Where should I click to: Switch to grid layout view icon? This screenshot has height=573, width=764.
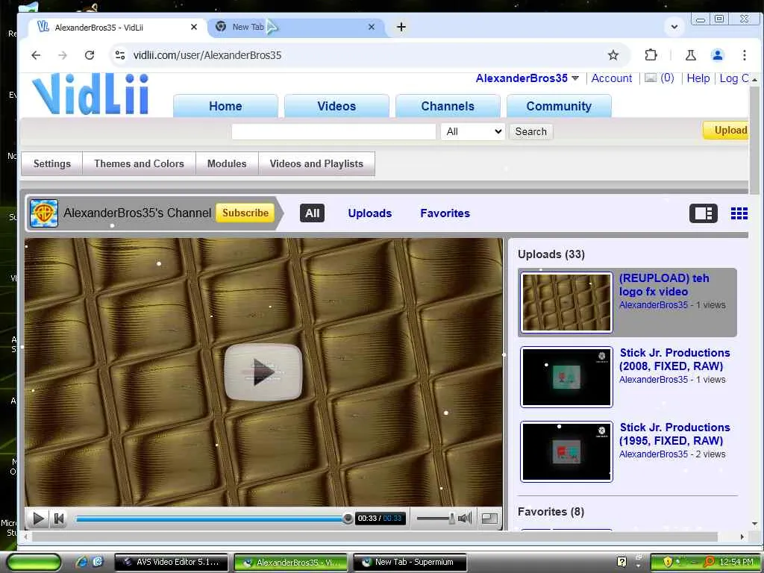click(739, 213)
